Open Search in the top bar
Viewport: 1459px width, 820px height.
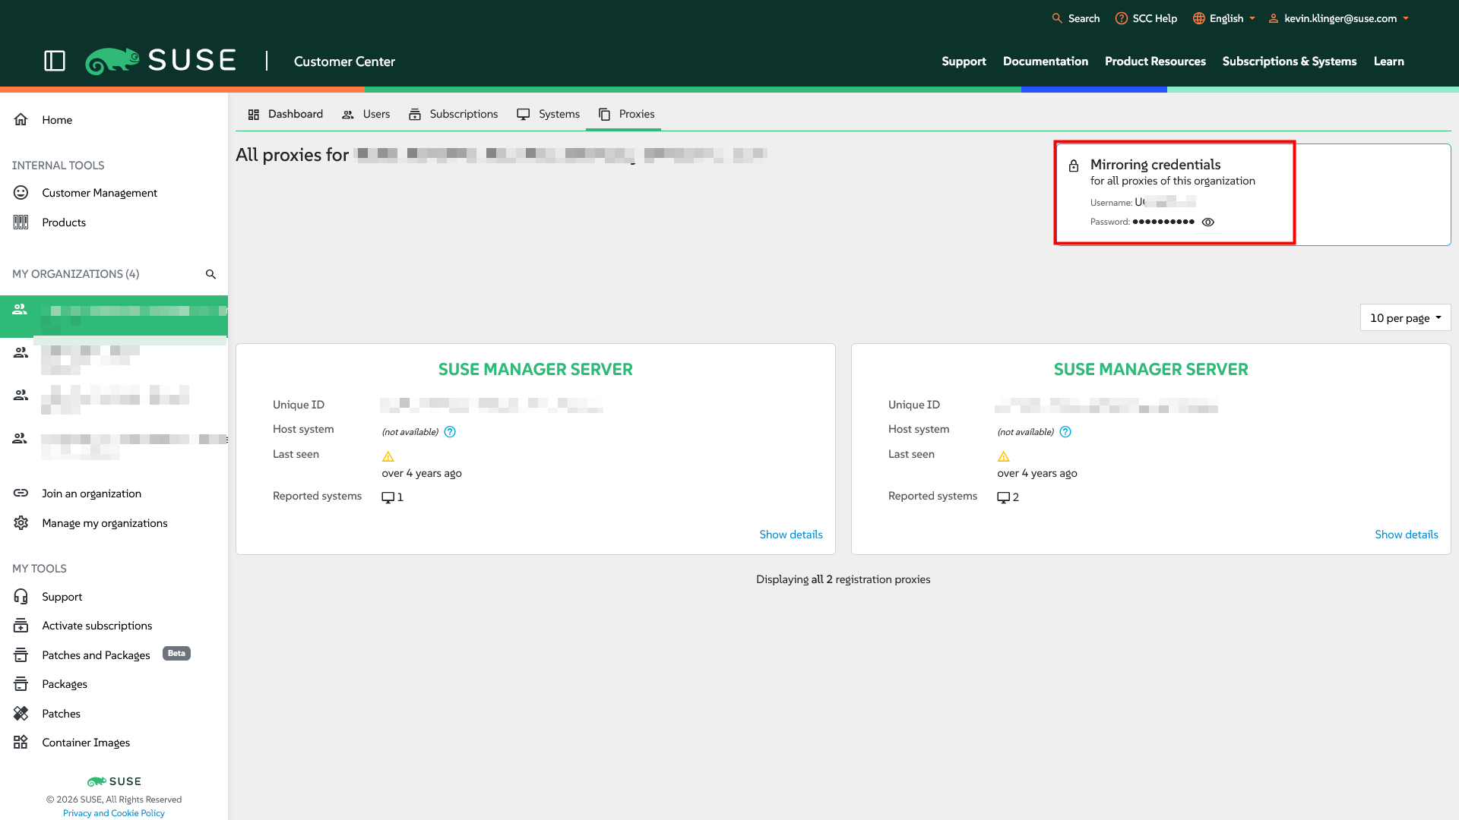(1075, 18)
